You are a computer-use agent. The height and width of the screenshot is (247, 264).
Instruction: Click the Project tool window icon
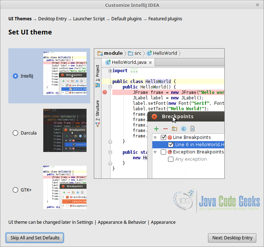click(x=98, y=85)
